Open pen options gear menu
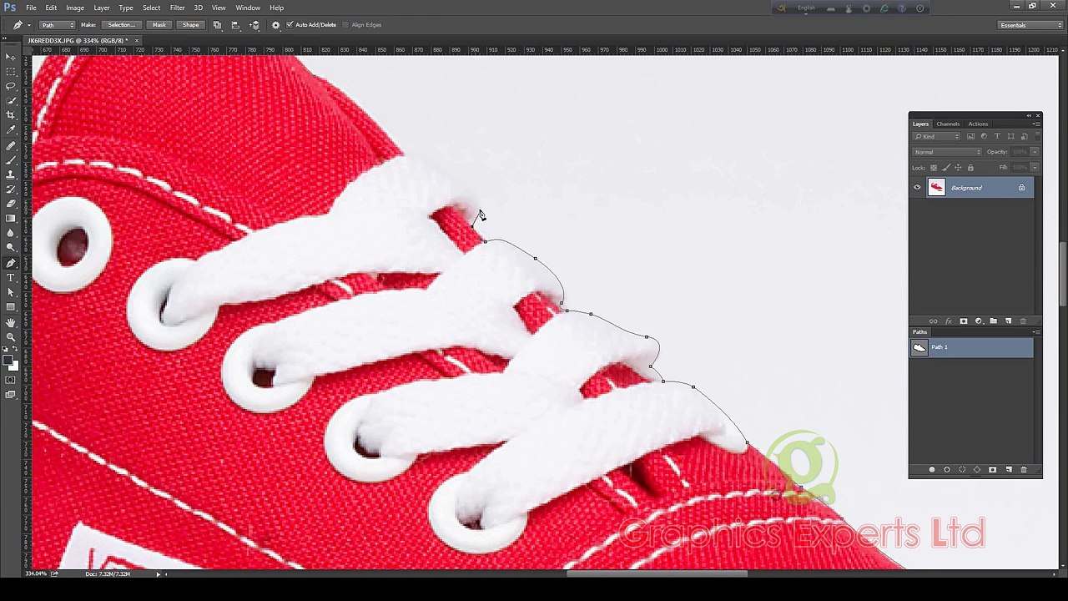This screenshot has height=601, width=1068. coord(275,25)
